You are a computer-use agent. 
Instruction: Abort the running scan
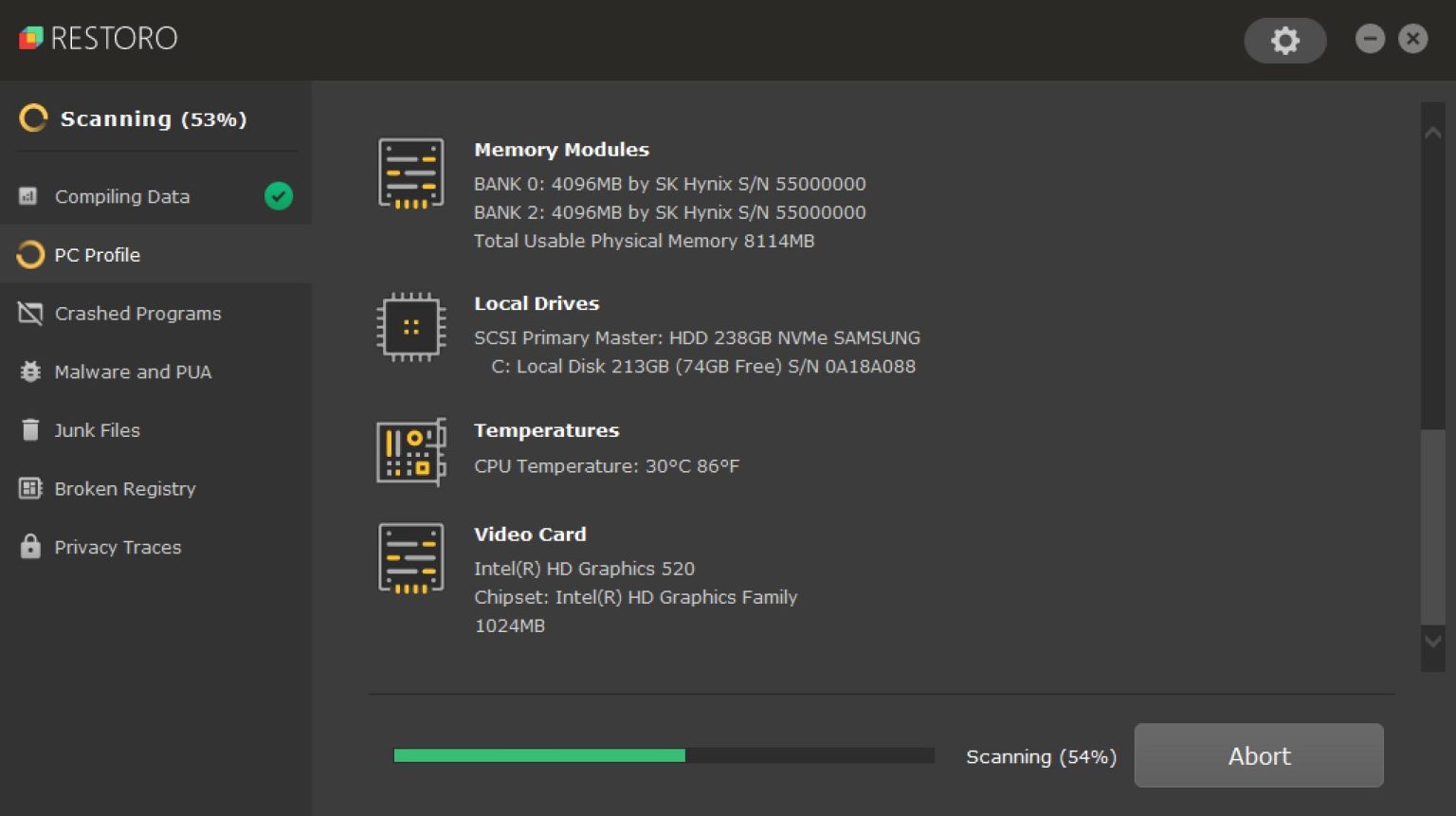1258,755
